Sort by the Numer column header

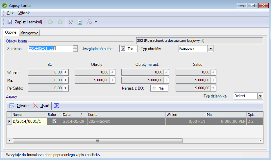click(29, 115)
